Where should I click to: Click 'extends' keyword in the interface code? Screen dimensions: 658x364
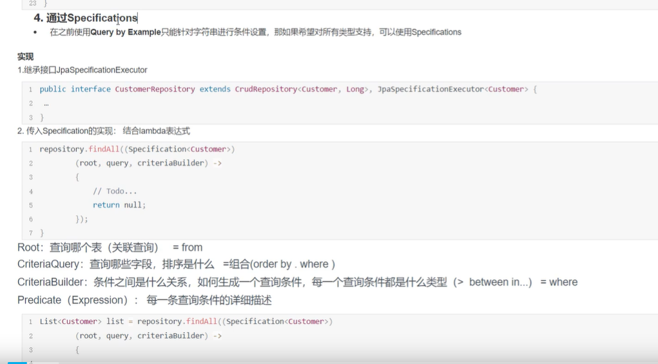[215, 90]
